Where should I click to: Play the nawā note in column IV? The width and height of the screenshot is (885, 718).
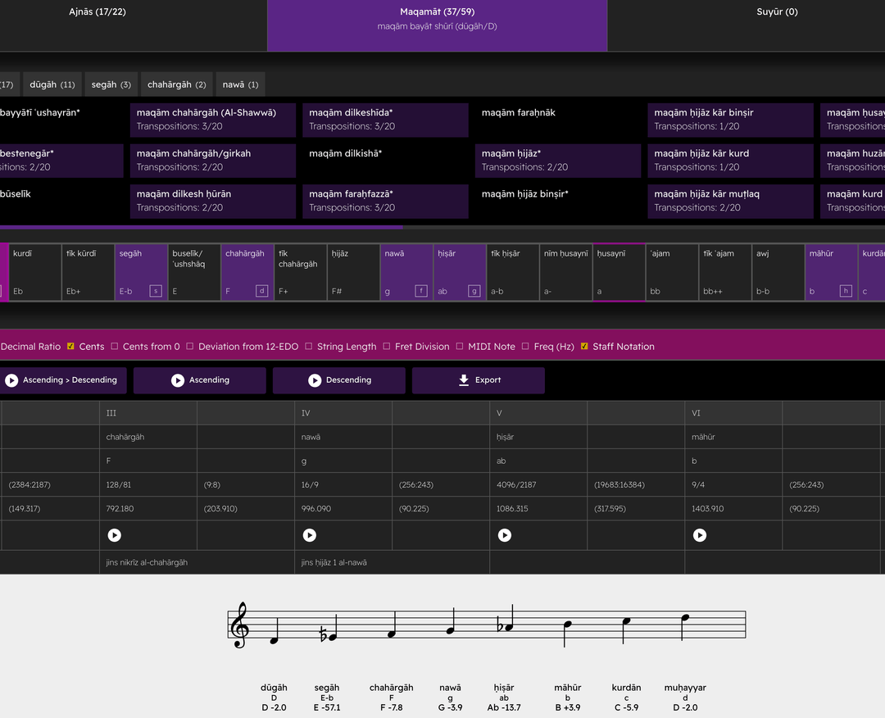[310, 535]
